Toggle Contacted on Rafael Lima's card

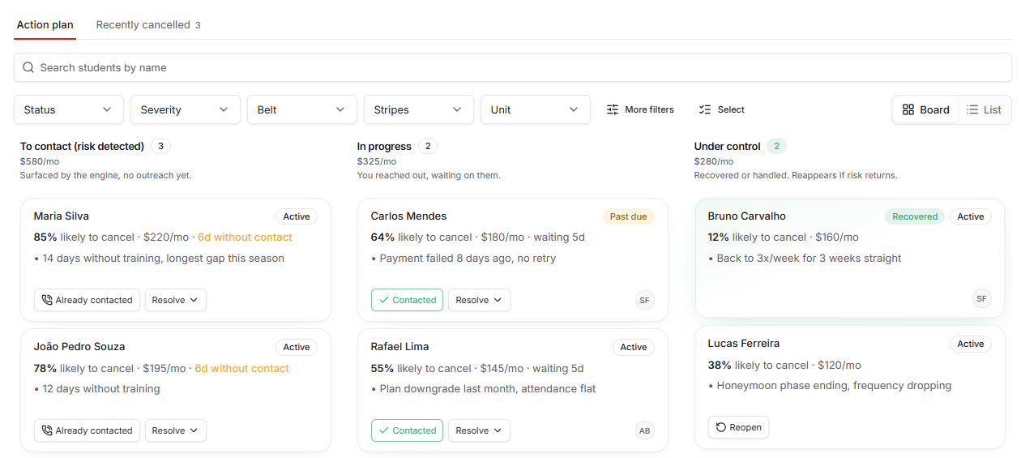tap(407, 430)
